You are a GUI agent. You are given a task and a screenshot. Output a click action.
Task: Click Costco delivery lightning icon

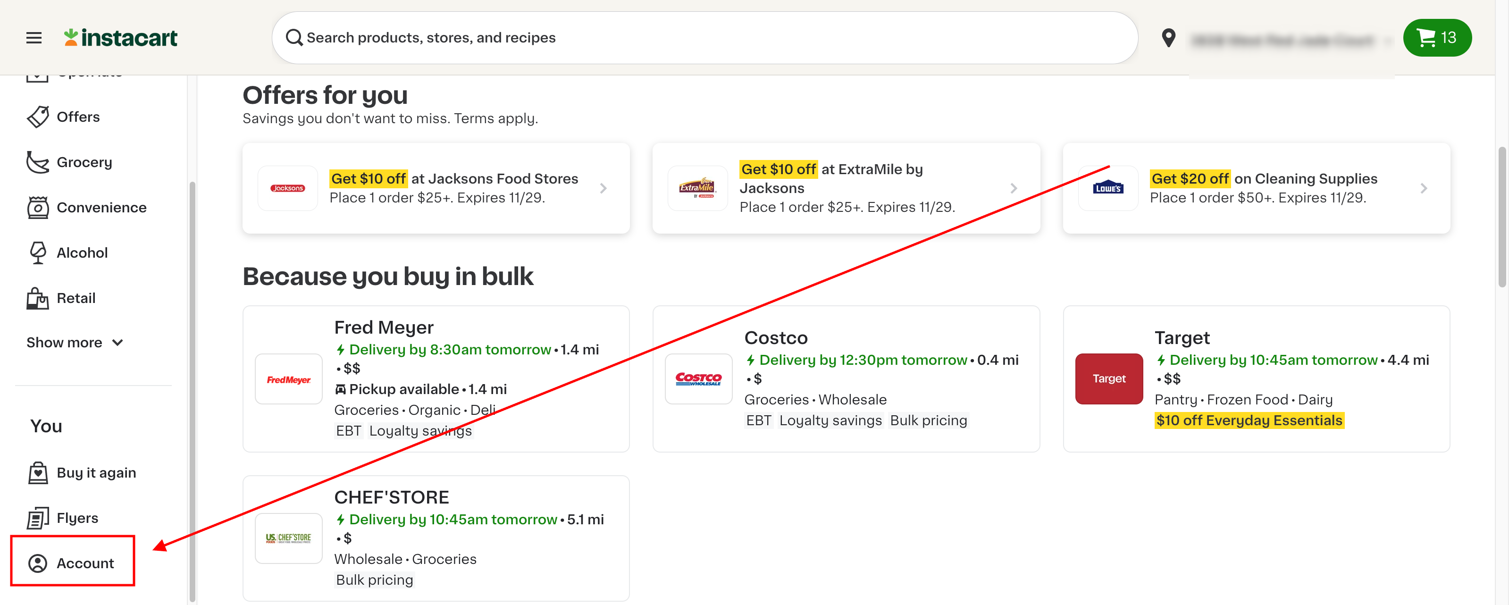pyautogui.click(x=750, y=360)
